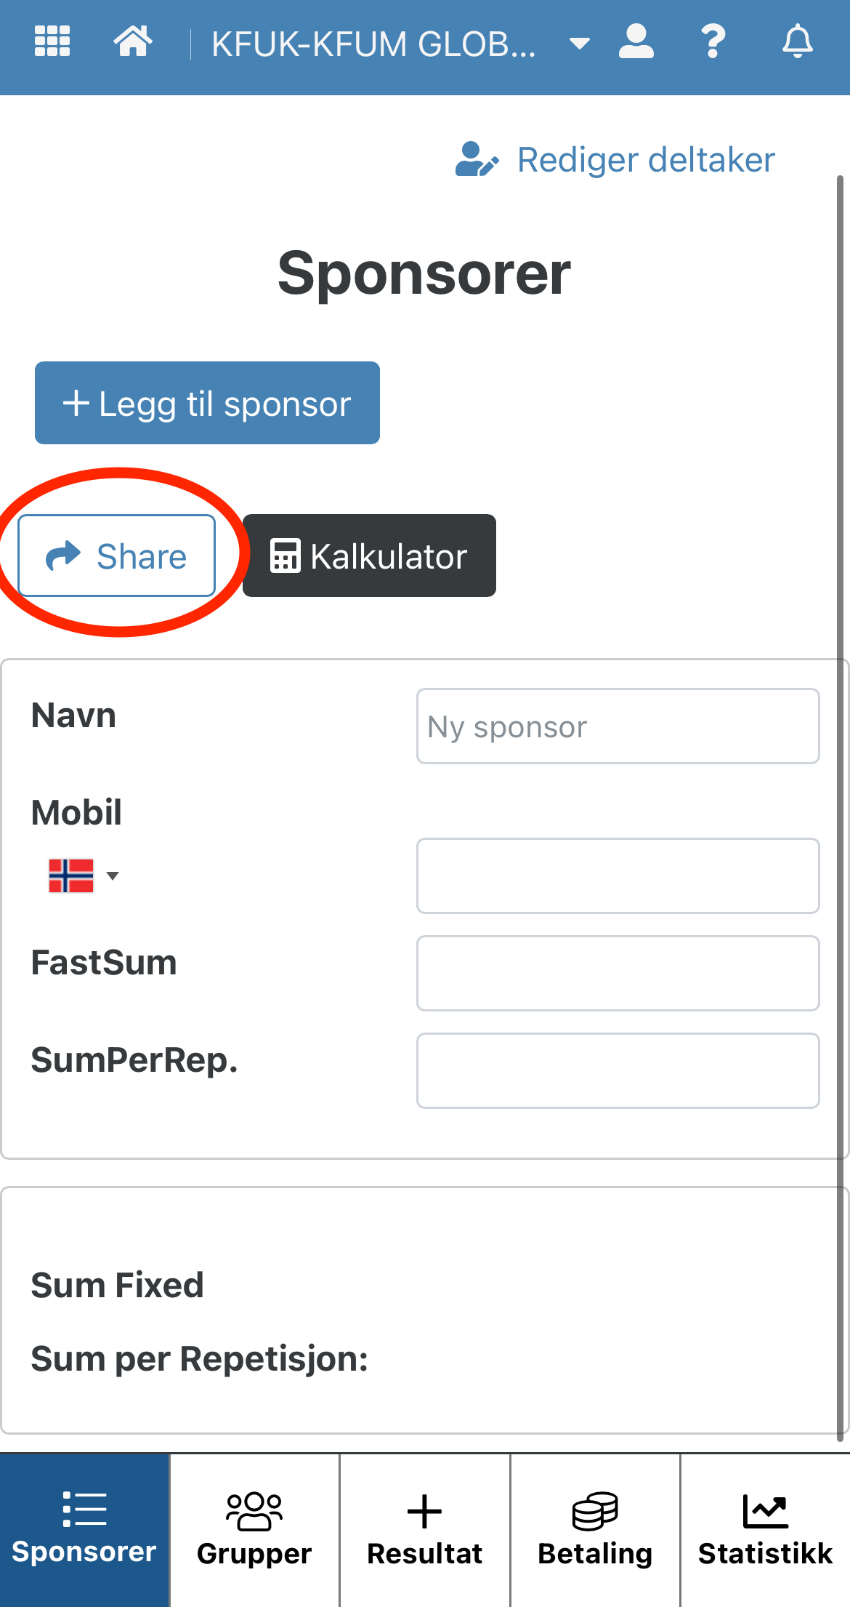850x1607 pixels.
Task: Click the FastSum input field
Action: pos(618,973)
